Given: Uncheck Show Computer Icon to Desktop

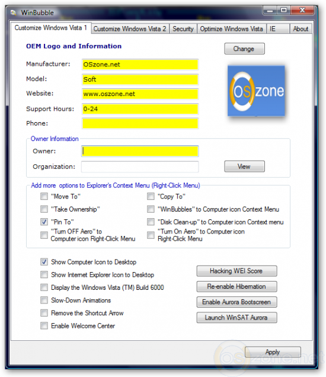Looking at the screenshot, I should (44, 262).
